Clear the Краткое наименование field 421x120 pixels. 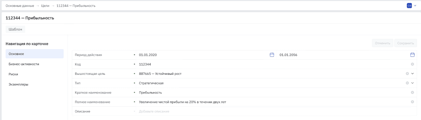coord(412,92)
